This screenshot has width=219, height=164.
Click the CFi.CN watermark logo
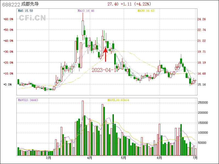click(x=32, y=18)
